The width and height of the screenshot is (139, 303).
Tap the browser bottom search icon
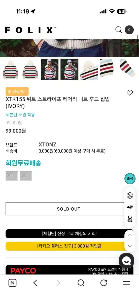click(x=81, y=283)
